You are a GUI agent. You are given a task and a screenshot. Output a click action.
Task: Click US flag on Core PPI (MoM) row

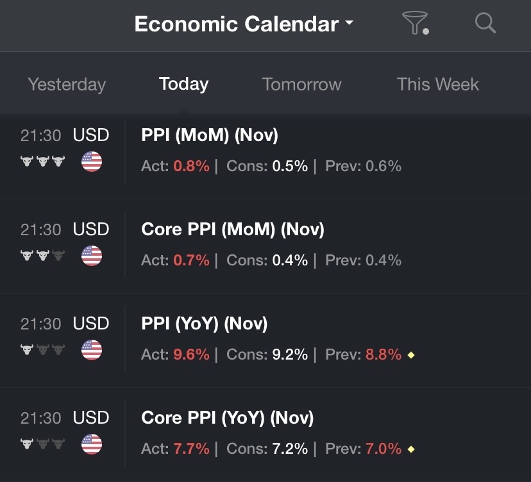tap(92, 256)
